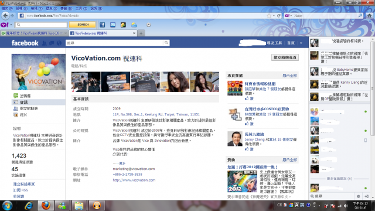This screenshot has width=375, height=211.
Task: Click the 訂閱 RSS link
Action: pos(21,190)
